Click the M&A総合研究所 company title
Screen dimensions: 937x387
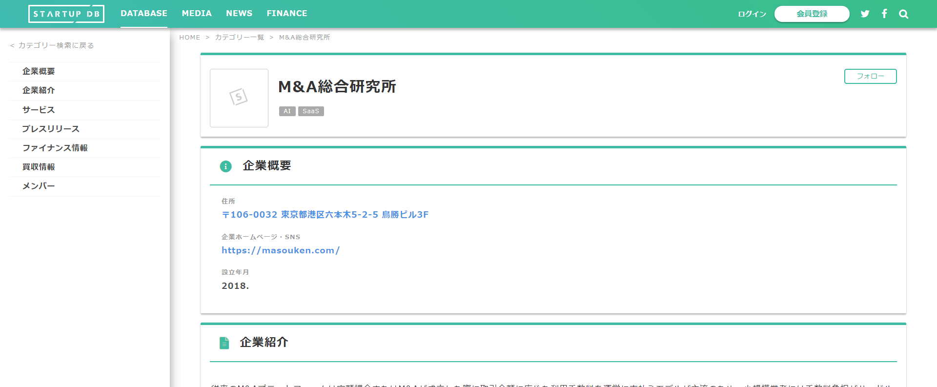[x=337, y=86]
